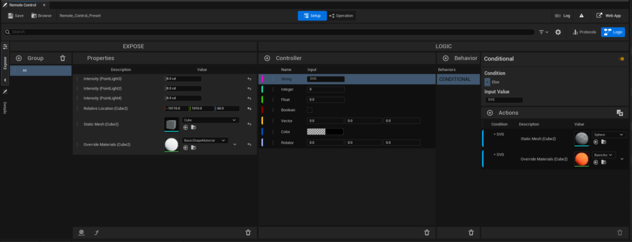The image size is (632, 242).
Task: Switch to the Operation mode
Action: (341, 15)
